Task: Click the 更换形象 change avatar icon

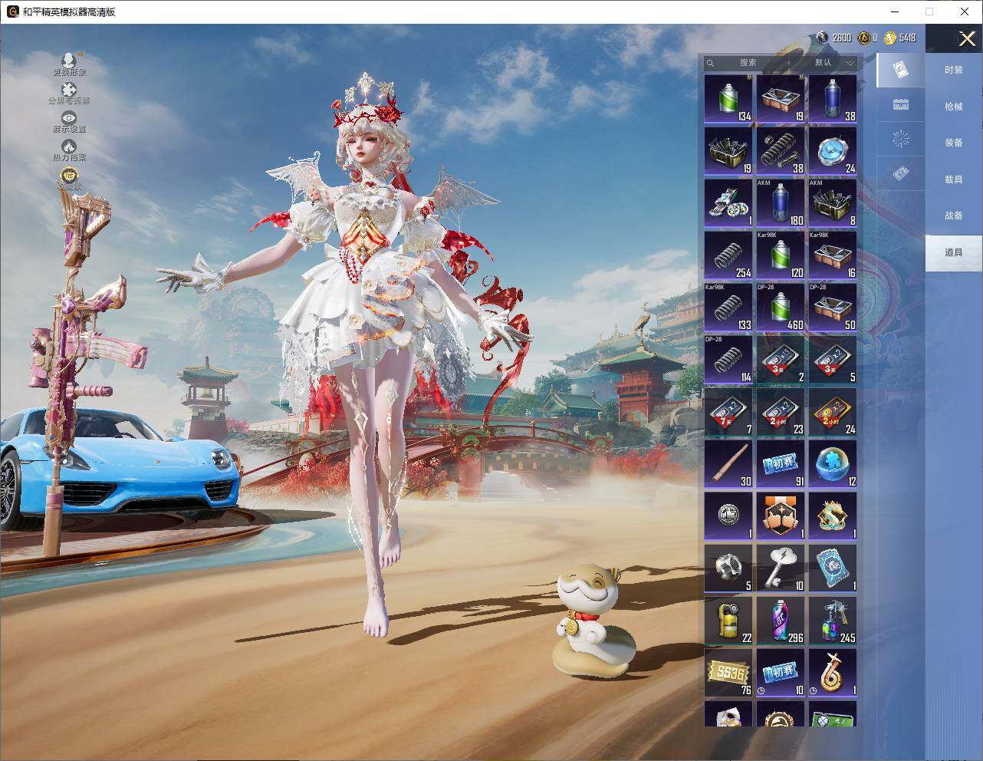Action: [69, 60]
